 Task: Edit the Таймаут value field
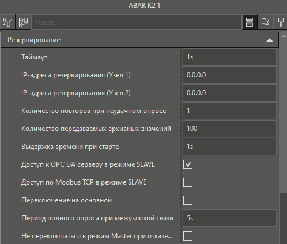[229, 57]
